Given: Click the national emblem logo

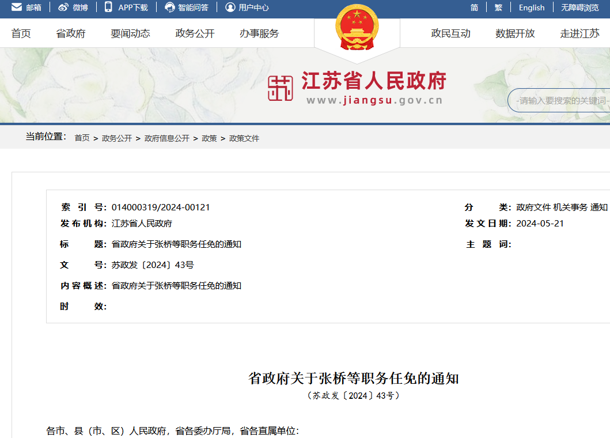Looking at the screenshot, I should [x=357, y=28].
